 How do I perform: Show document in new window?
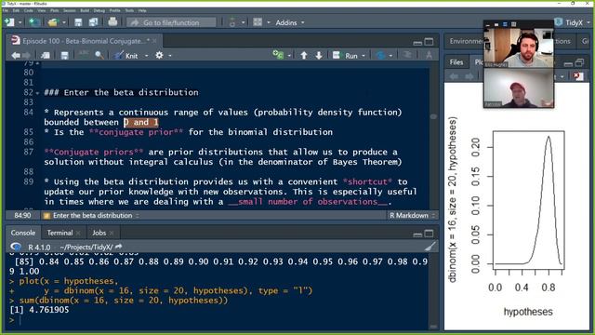point(46,56)
